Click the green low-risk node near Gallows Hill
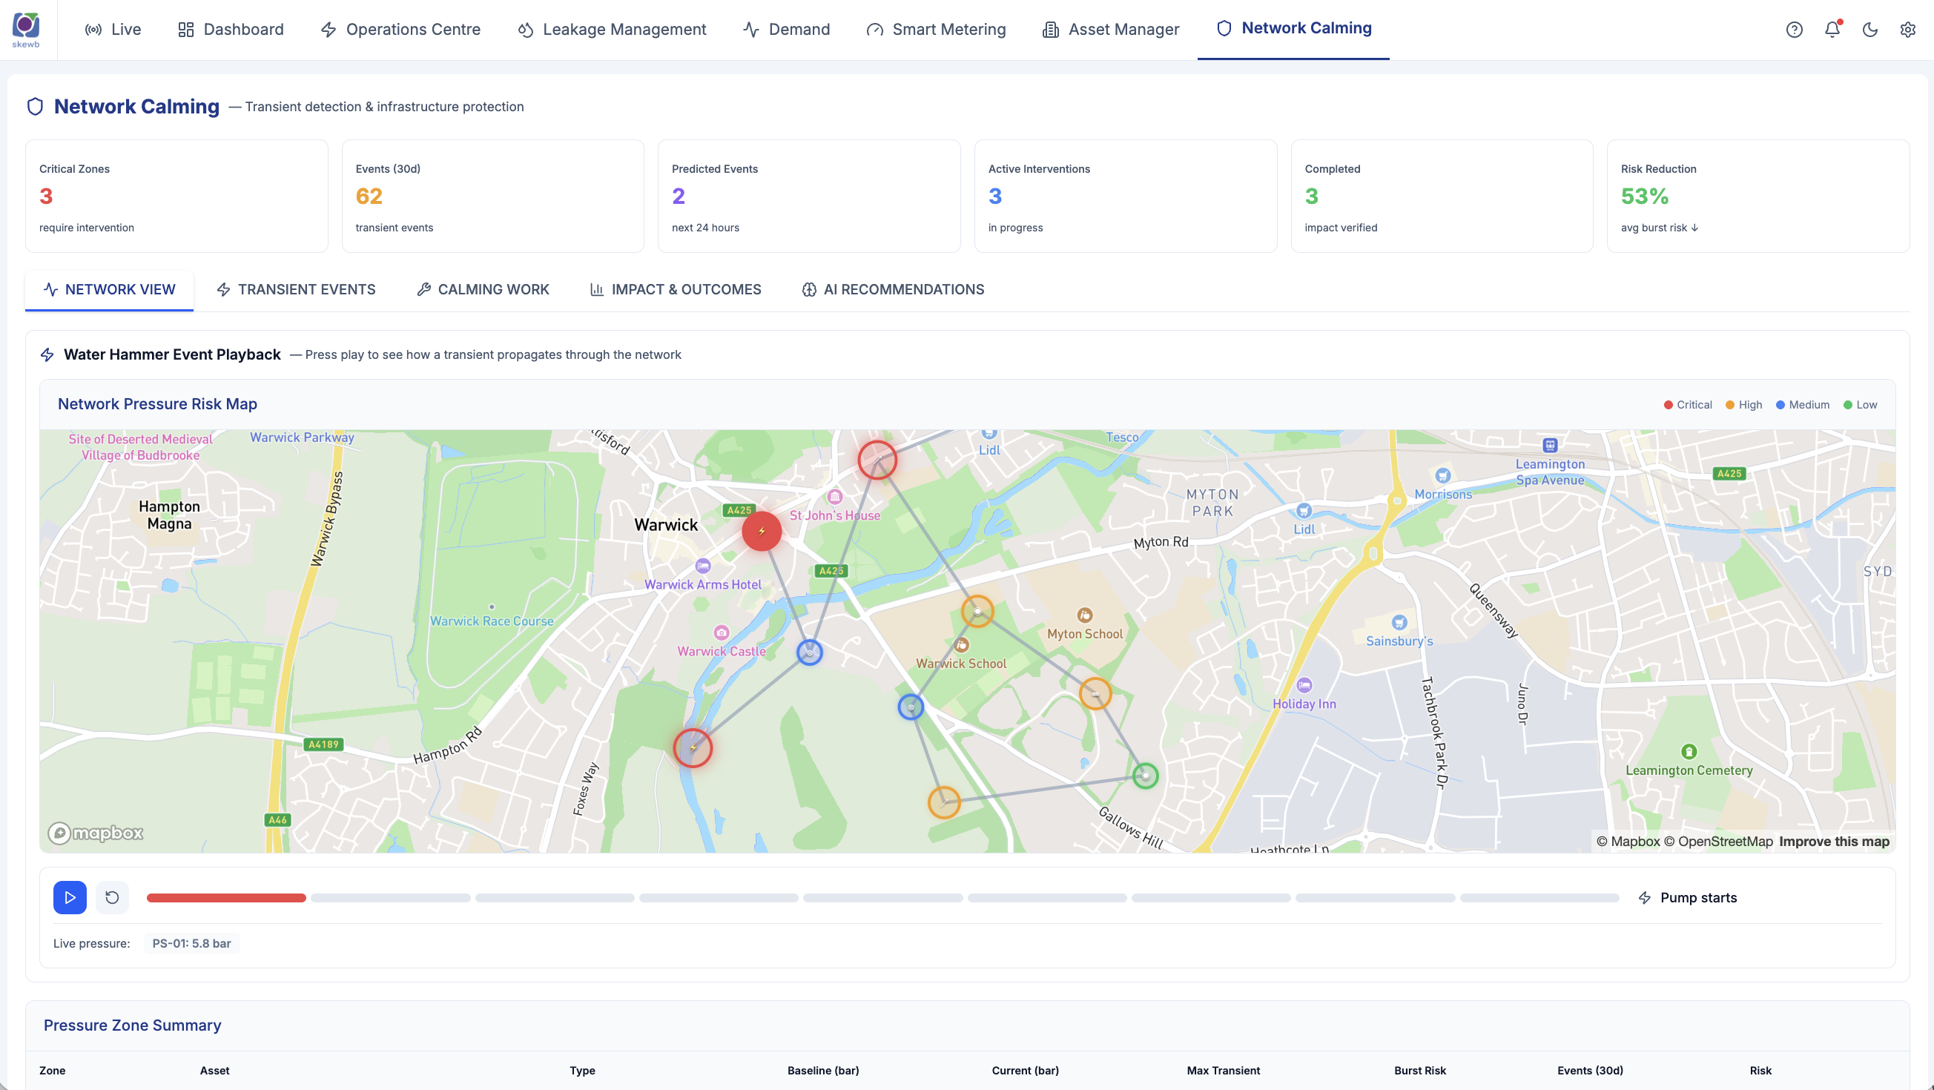Image resolution: width=1934 pixels, height=1090 pixels. point(1145,775)
